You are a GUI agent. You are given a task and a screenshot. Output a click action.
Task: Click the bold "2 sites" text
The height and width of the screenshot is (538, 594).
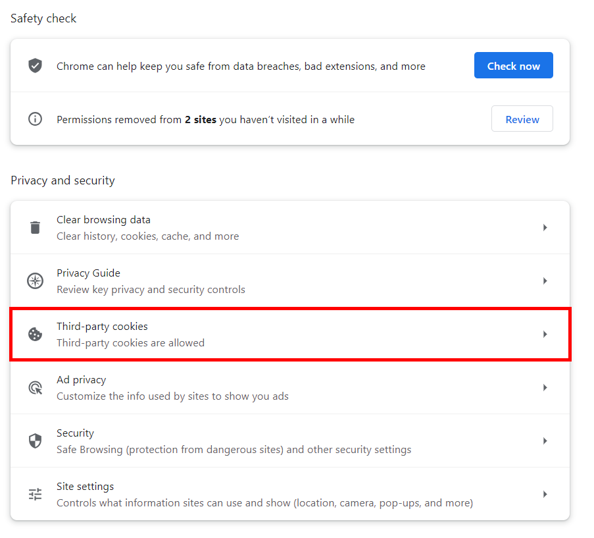point(200,120)
